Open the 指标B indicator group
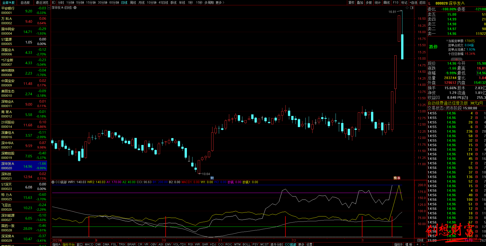486x246 pixels. pyautogui.click(x=398, y=244)
